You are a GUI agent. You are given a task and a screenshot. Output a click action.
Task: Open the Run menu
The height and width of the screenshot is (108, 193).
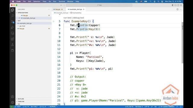(55, 1)
